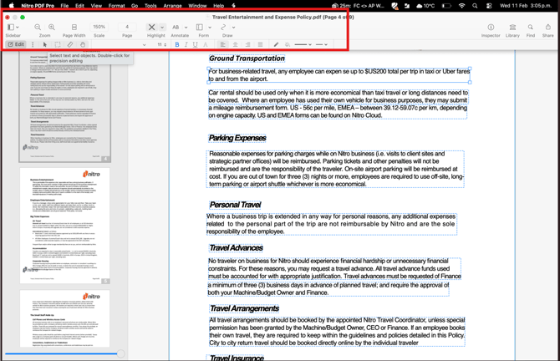Open the Help menu
Image resolution: width=560 pixels, height=361 pixels.
(219, 6)
